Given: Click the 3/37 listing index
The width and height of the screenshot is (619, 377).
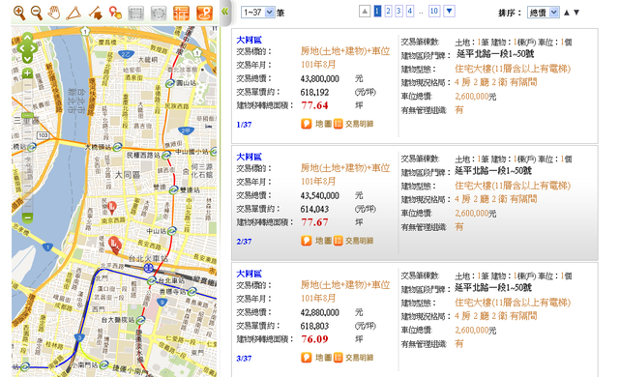Looking at the screenshot, I should pos(244,359).
